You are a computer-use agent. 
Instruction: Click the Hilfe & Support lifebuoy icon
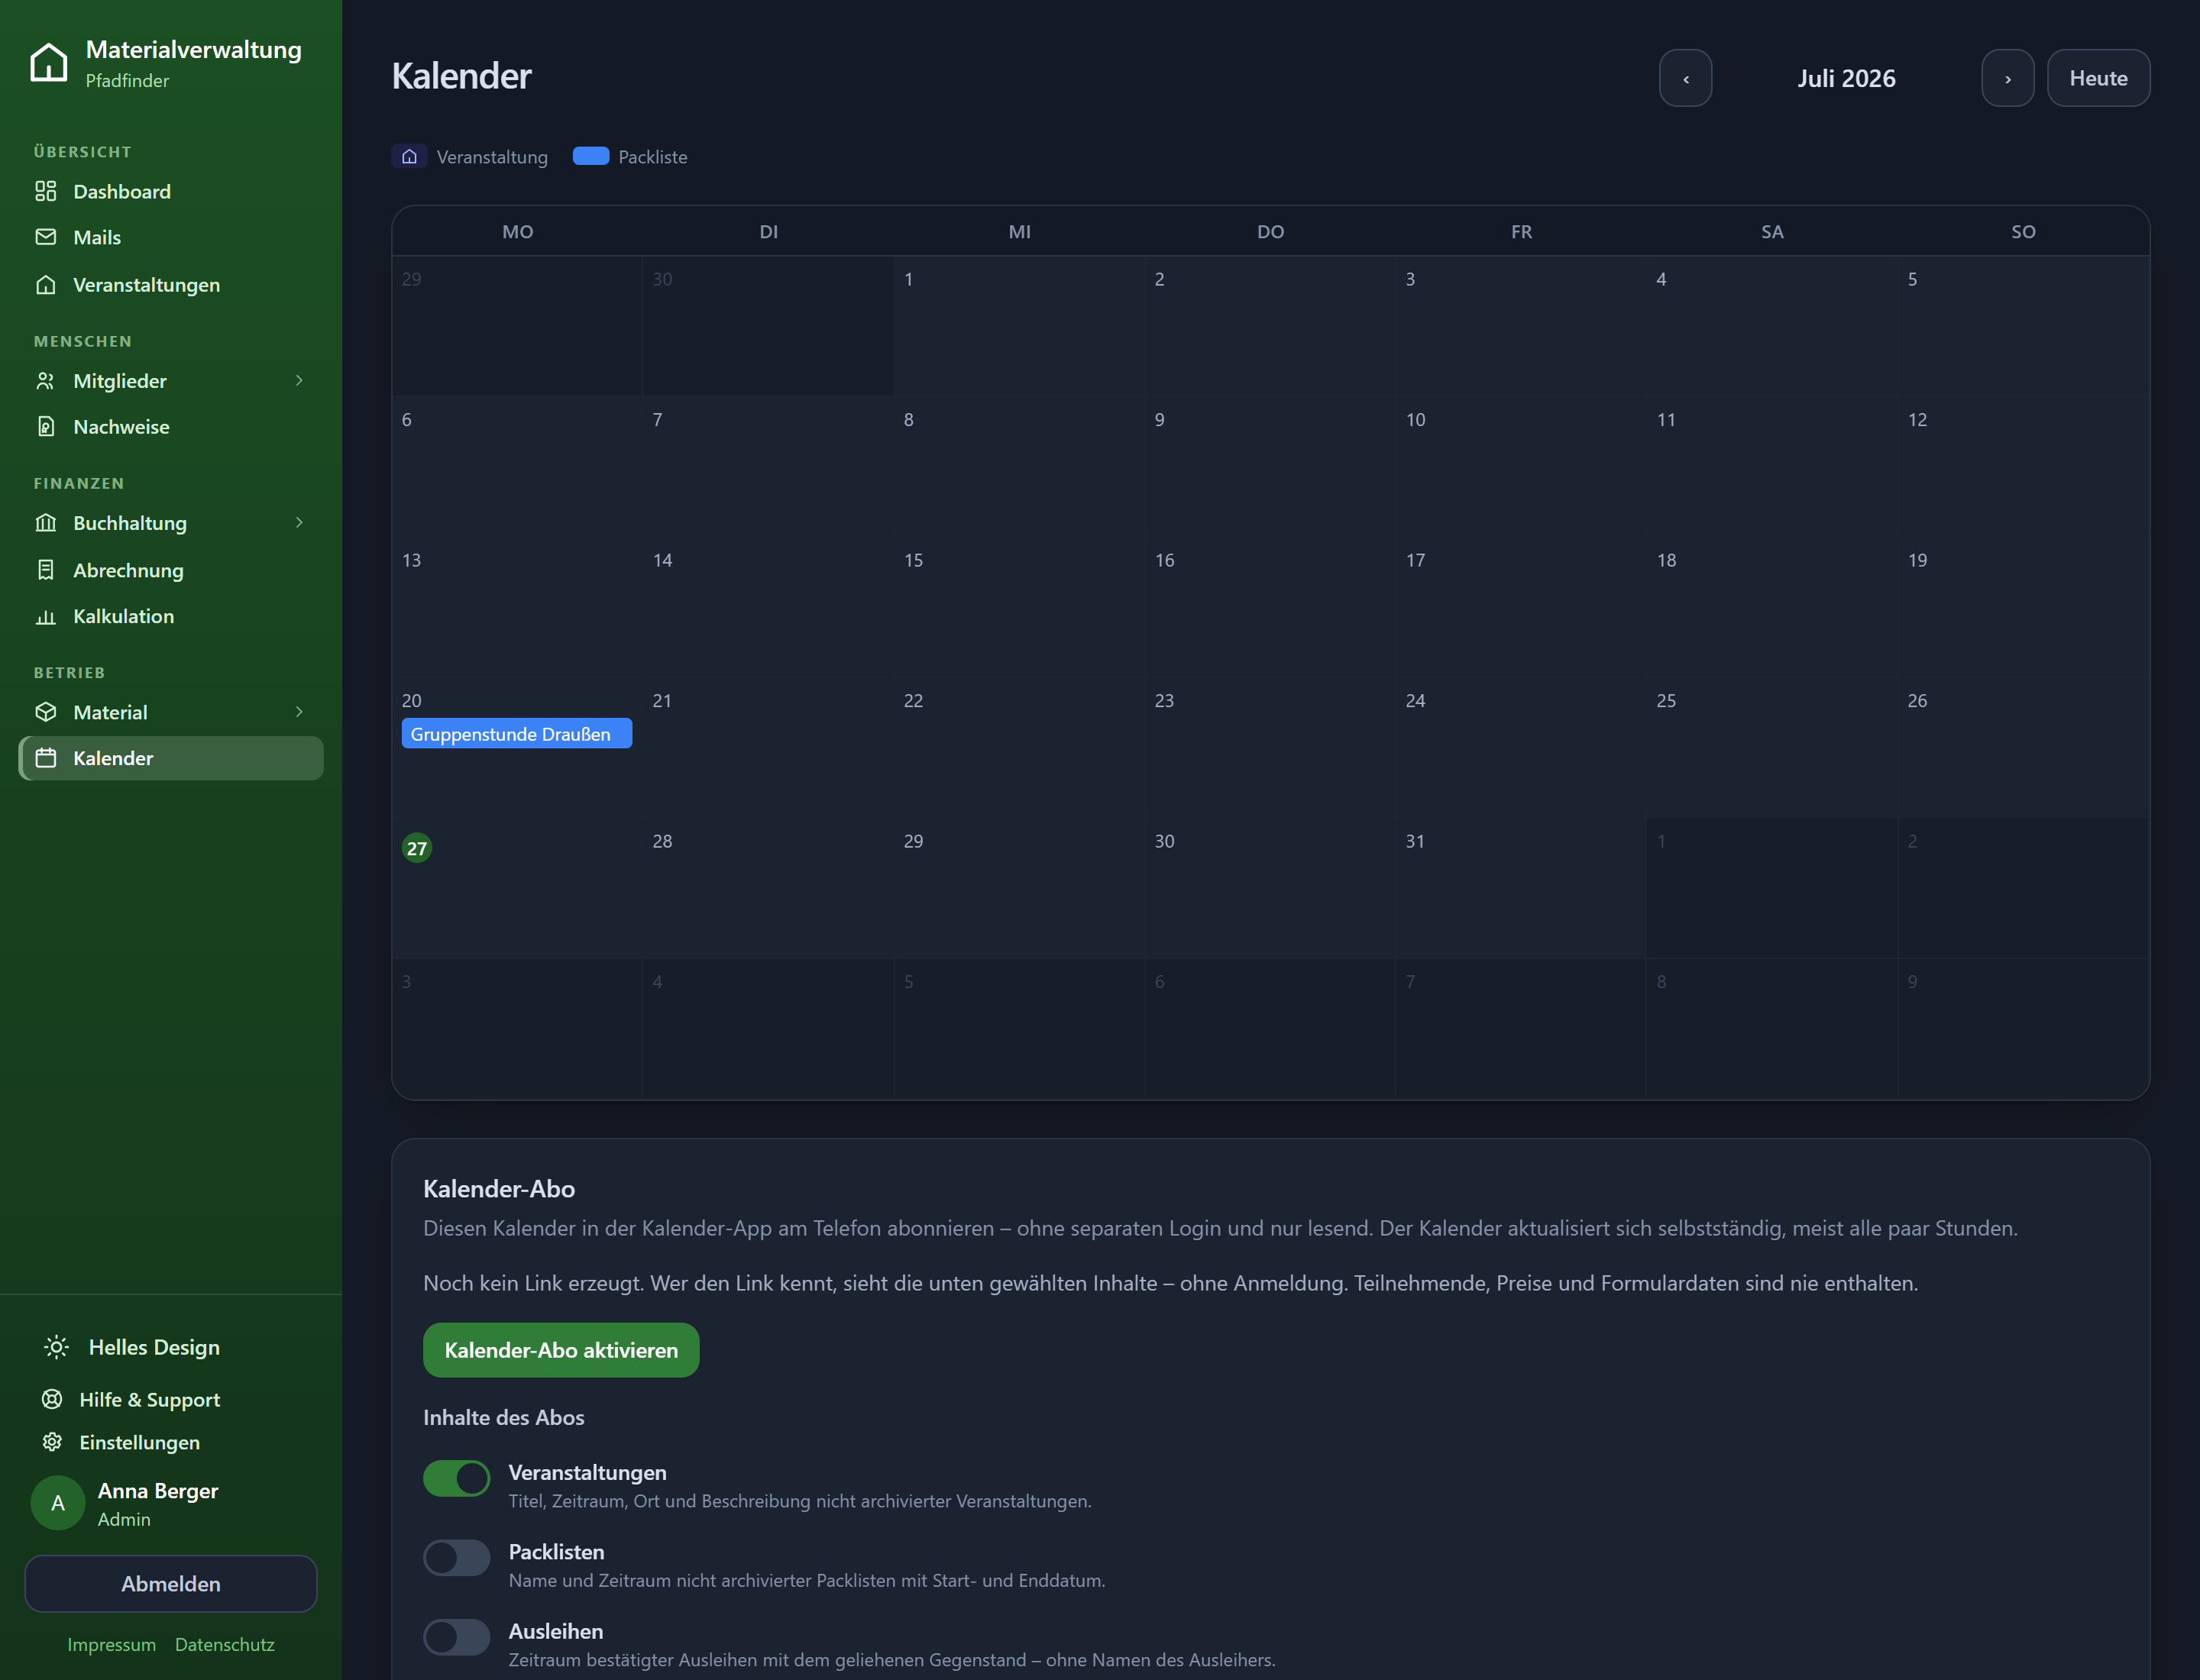point(52,1399)
